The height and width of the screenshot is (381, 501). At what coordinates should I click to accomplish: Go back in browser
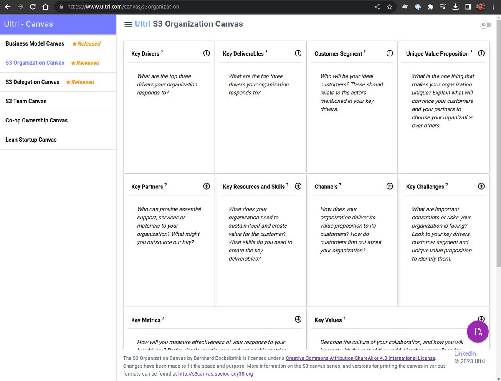pyautogui.click(x=8, y=7)
